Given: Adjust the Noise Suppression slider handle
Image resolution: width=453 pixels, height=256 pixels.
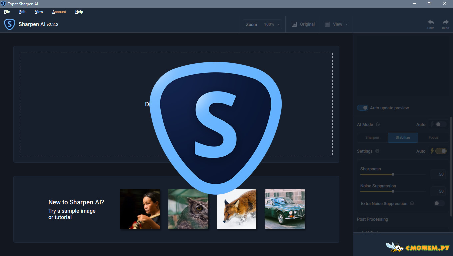Looking at the screenshot, I should (x=393, y=191).
